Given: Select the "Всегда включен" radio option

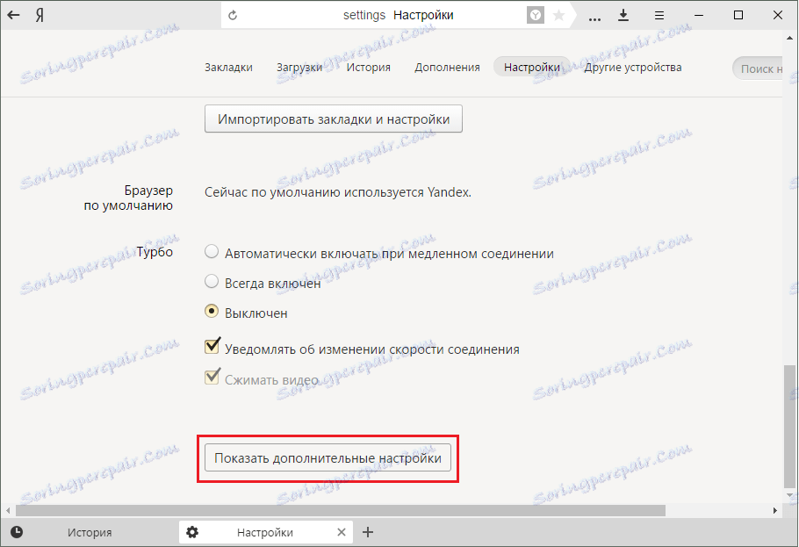Looking at the screenshot, I should click(x=211, y=283).
